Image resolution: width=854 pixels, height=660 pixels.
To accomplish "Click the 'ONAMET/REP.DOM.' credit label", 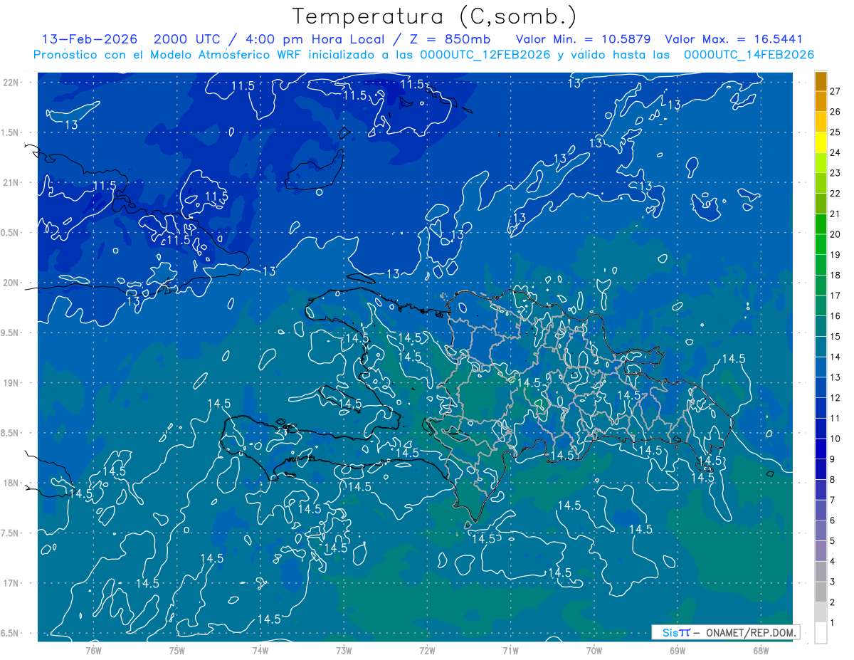I will coord(751,632).
